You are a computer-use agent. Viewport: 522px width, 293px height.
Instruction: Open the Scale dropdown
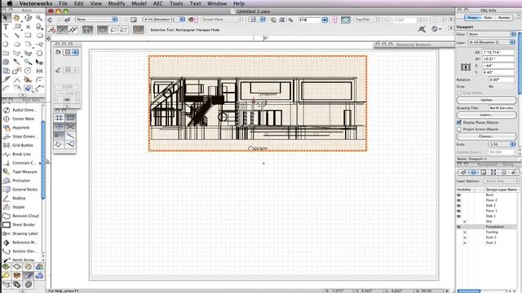point(502,145)
